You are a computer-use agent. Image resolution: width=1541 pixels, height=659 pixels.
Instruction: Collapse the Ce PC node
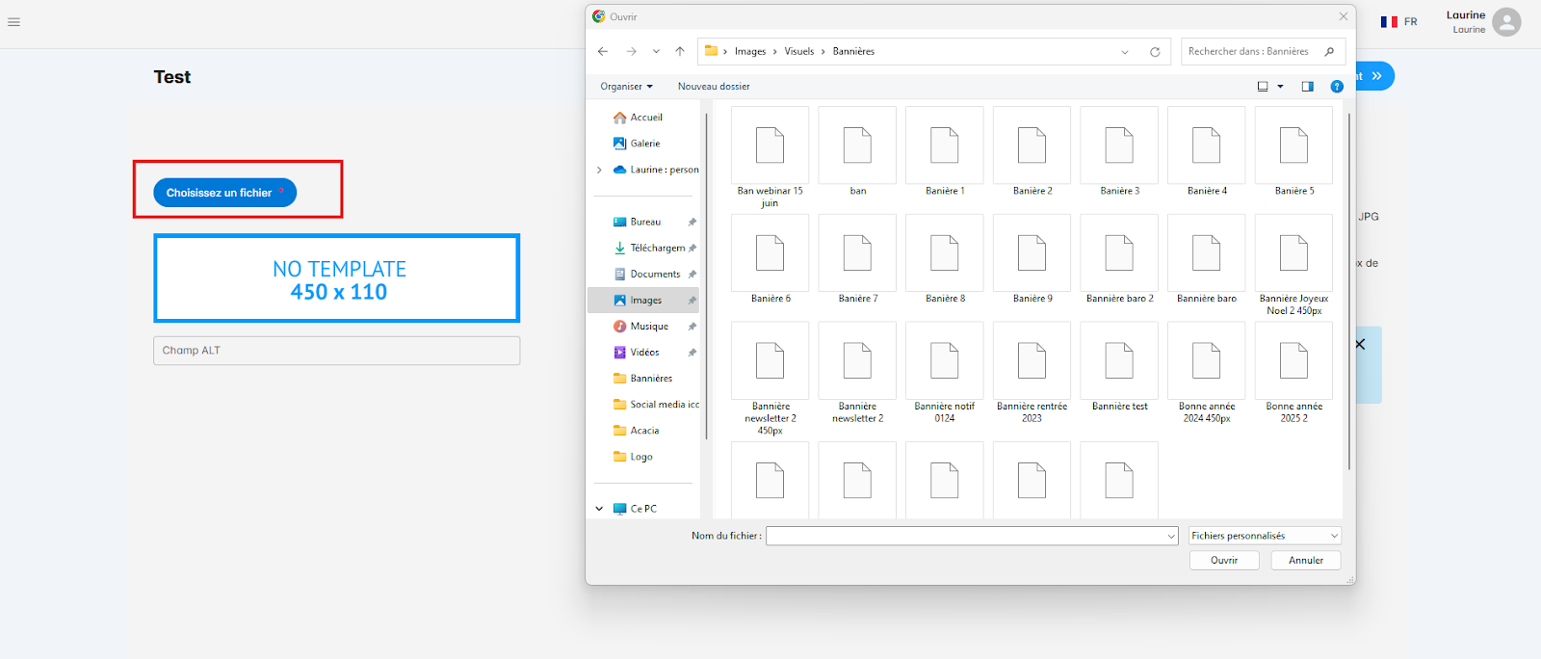(x=599, y=509)
